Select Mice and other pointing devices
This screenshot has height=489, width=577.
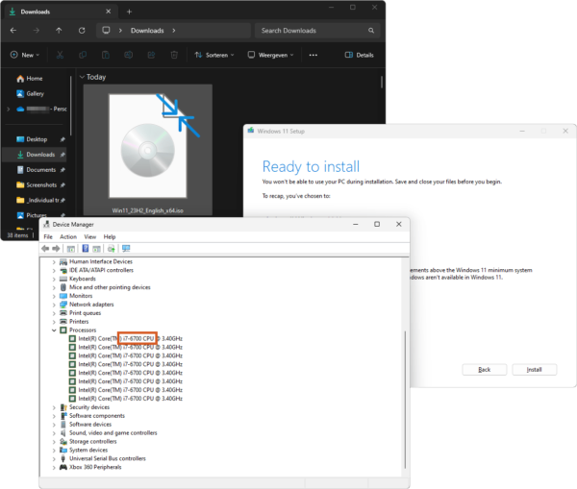pos(110,287)
